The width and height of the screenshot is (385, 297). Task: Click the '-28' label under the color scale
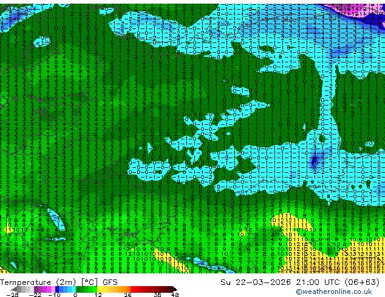tap(12, 295)
